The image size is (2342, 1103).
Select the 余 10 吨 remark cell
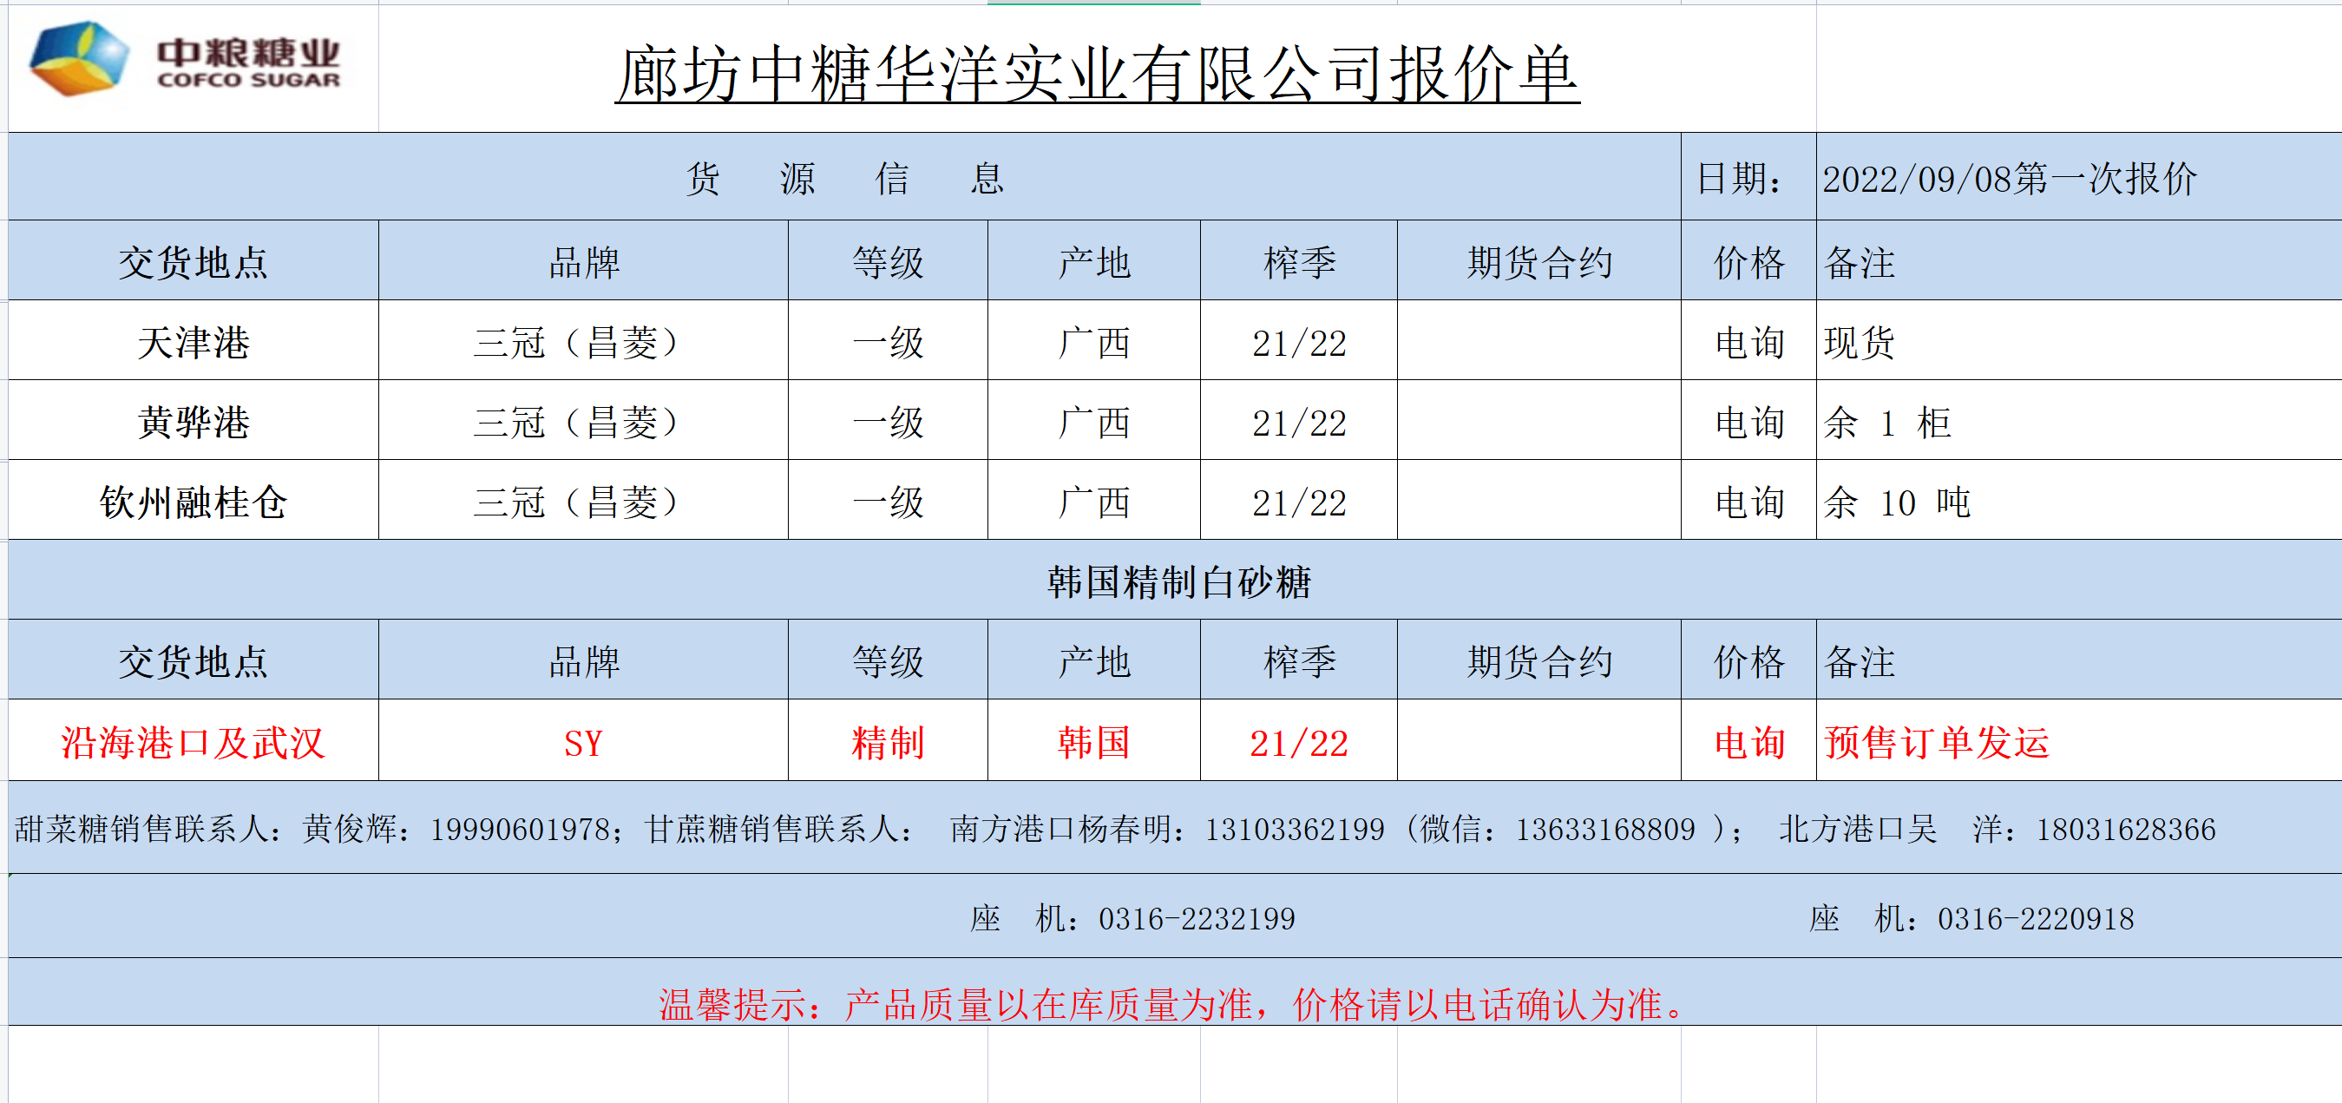click(1896, 502)
